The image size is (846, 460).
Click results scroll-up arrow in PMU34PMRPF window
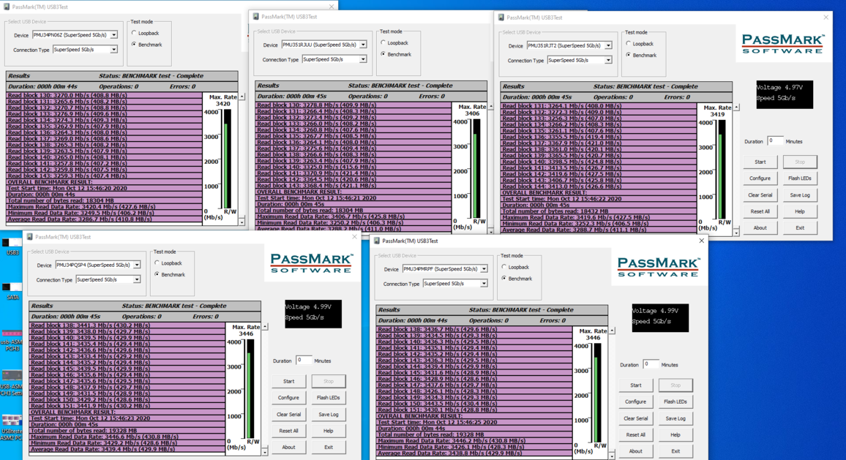click(x=612, y=331)
